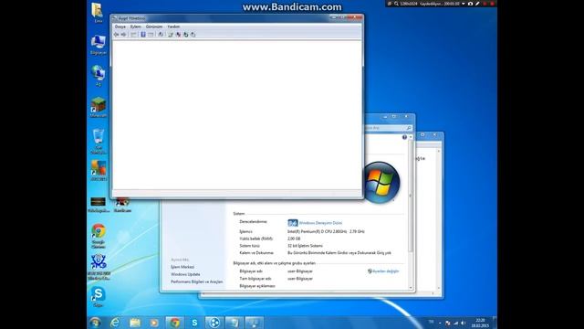The height and width of the screenshot is (329, 584).
Task: Click the volume icon in system tray
Action: (x=464, y=323)
